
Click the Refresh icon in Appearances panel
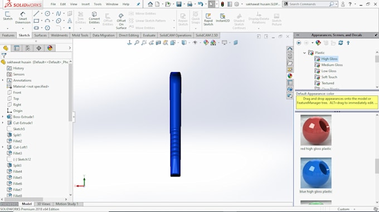coord(341,43)
